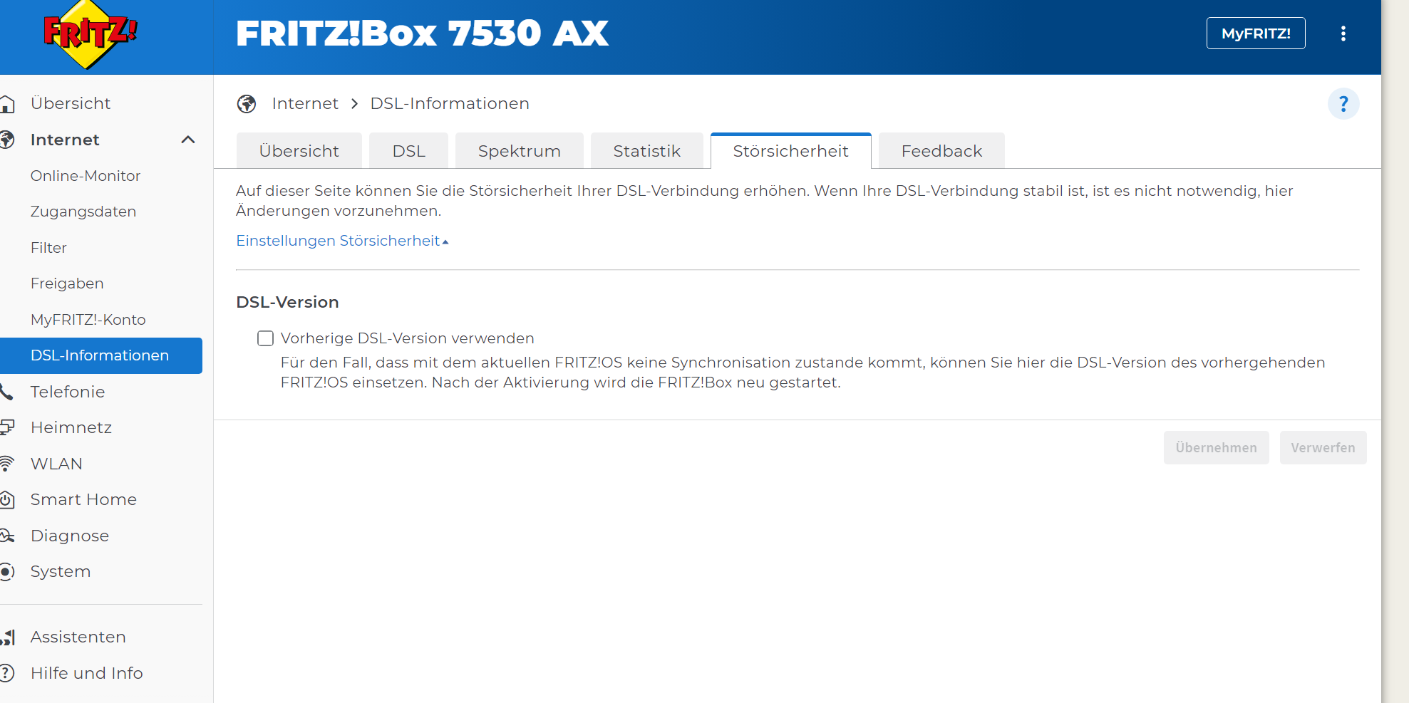Click the Diagnose pulse icon
The image size is (1409, 703).
pos(7,536)
